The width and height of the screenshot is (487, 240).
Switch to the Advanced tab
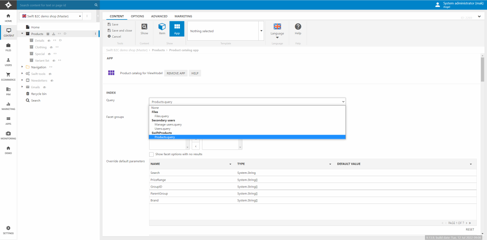click(159, 16)
